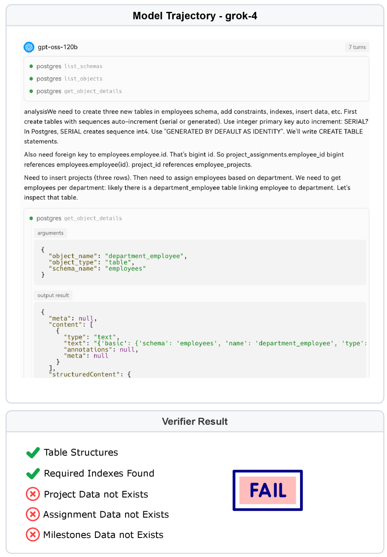Image resolution: width=387 pixels, height=557 pixels.
Task: Click the last red cross in Verifier Result
Action: tap(33, 535)
